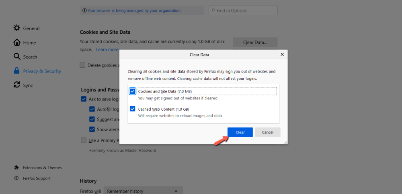This screenshot has width=402, height=194.
Task: Click the Home house icon
Action: pyautogui.click(x=17, y=42)
